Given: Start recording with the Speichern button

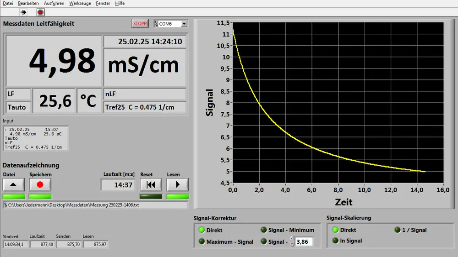Looking at the screenshot, I should point(40,184).
